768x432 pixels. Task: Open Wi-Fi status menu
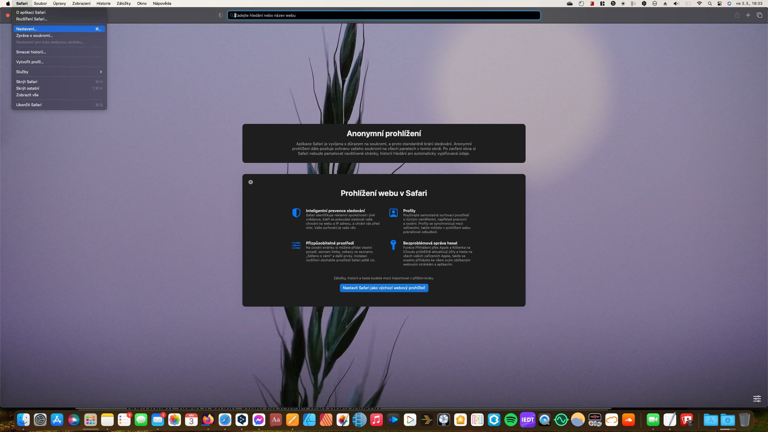pyautogui.click(x=699, y=4)
